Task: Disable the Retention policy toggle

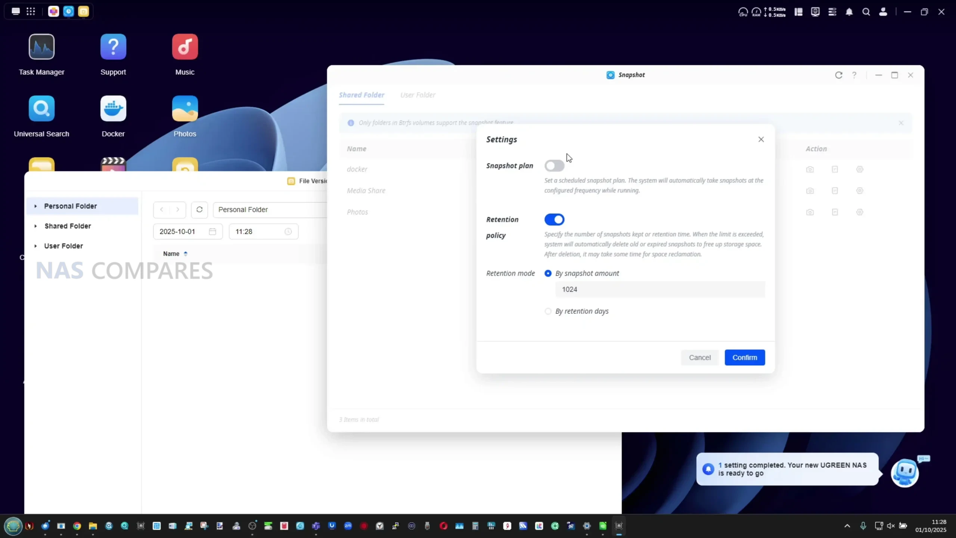Action: click(x=554, y=220)
